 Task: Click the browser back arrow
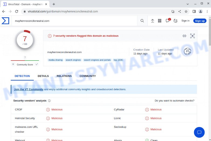[4, 11]
